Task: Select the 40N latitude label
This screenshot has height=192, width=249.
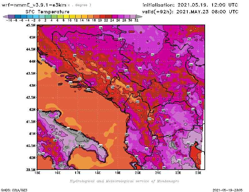Action: [32, 158]
